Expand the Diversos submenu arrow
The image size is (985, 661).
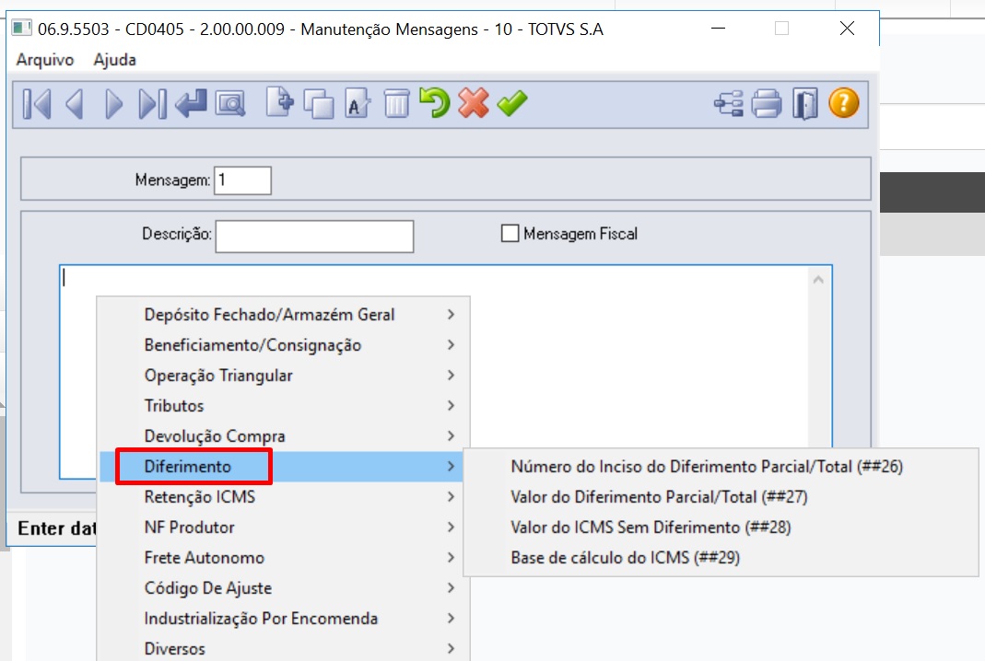pos(451,648)
